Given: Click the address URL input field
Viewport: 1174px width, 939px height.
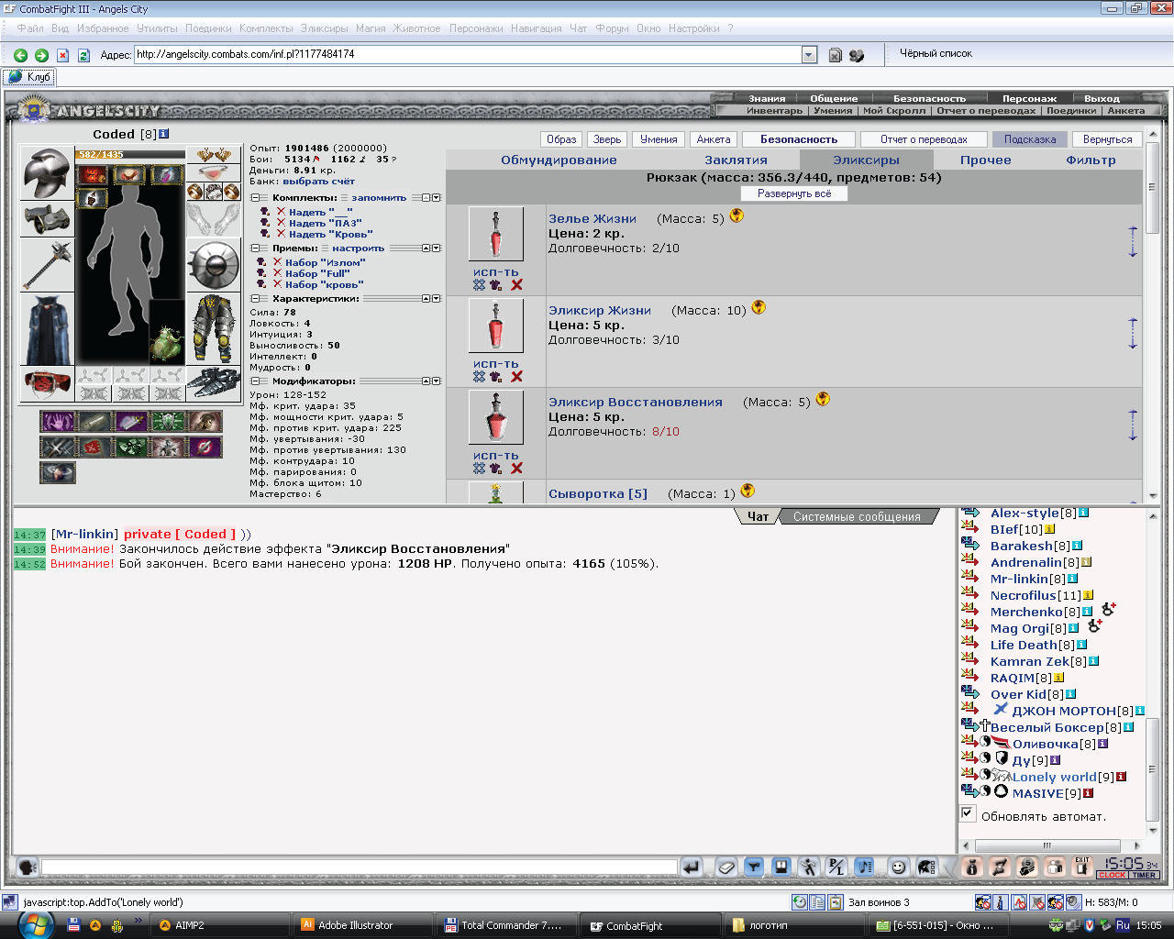Looking at the screenshot, I should 468,55.
